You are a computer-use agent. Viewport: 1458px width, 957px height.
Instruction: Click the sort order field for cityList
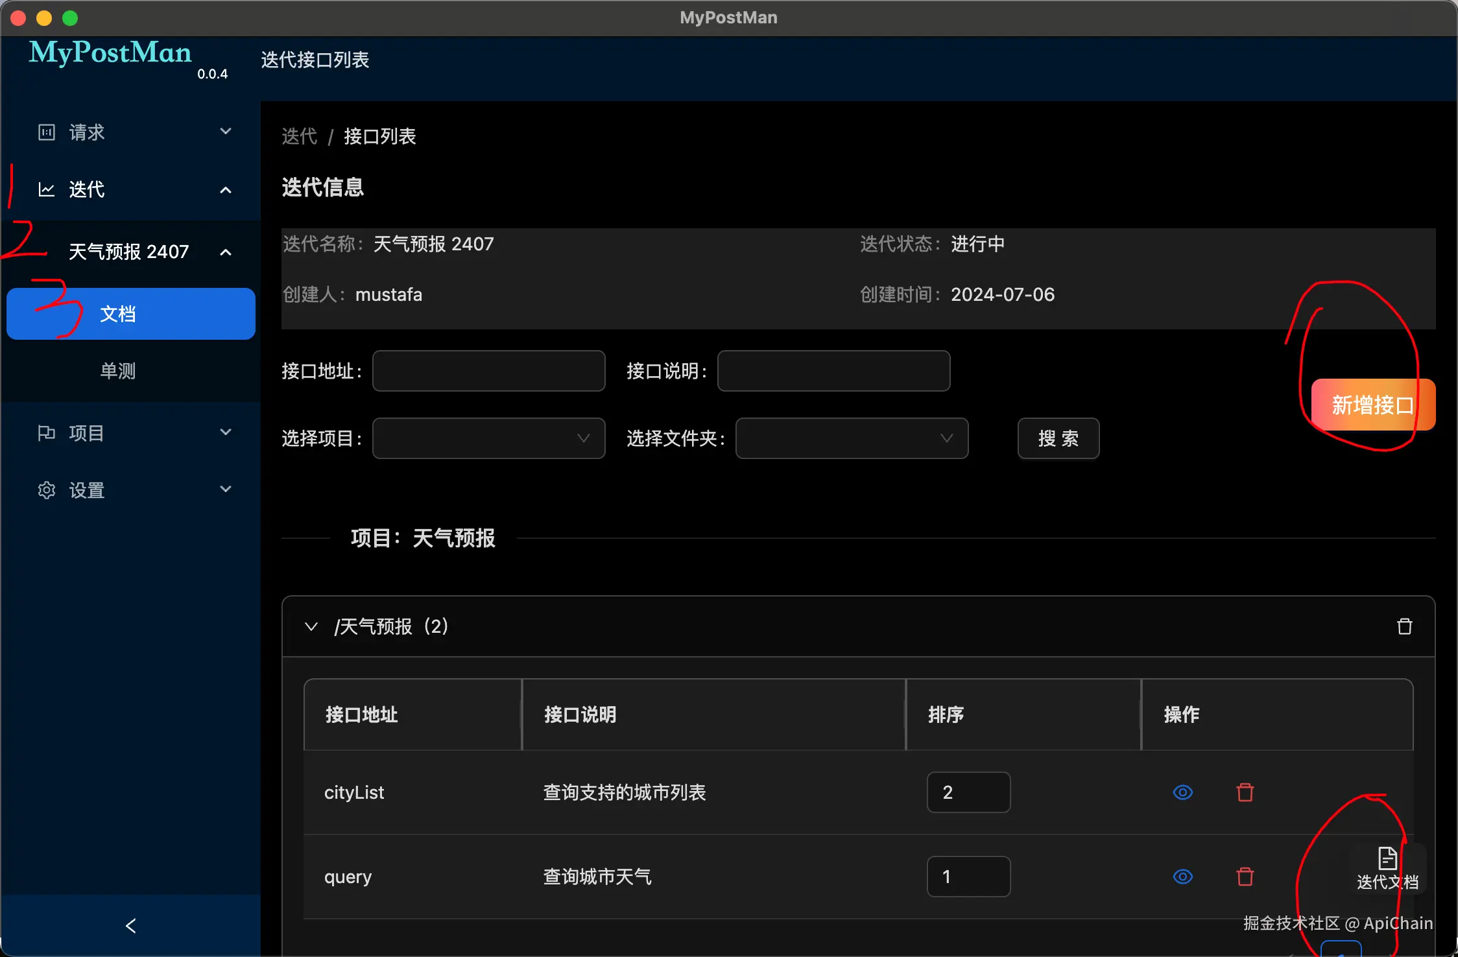pyautogui.click(x=968, y=792)
